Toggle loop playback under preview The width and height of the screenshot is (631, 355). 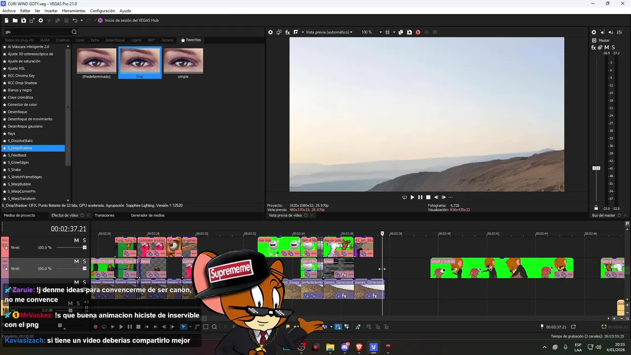coord(404,197)
